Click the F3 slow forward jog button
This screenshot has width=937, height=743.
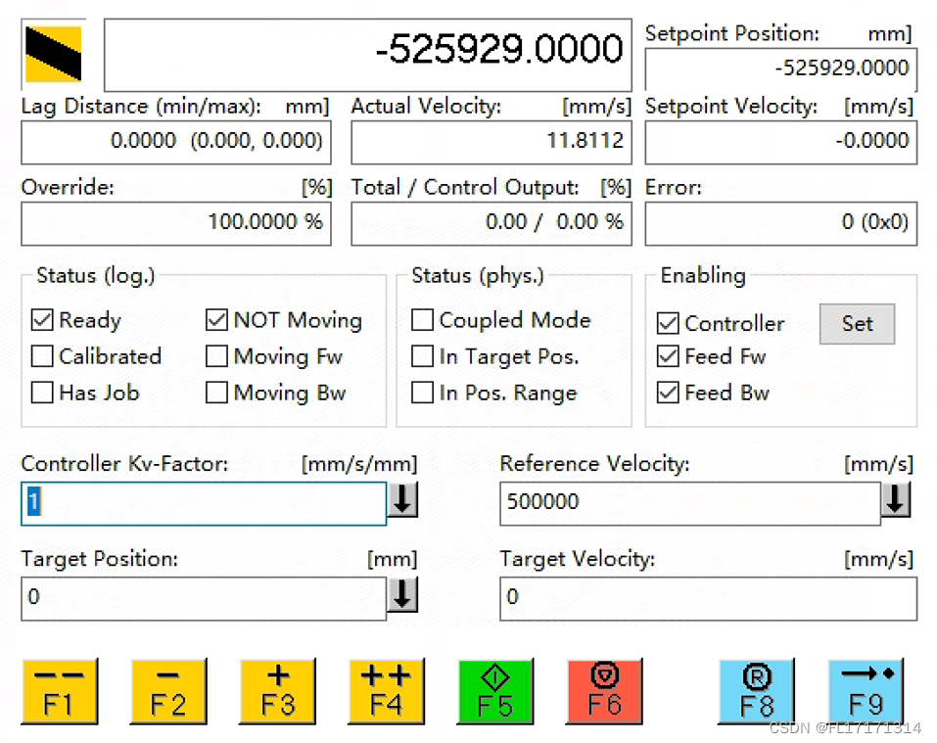pyautogui.click(x=278, y=691)
